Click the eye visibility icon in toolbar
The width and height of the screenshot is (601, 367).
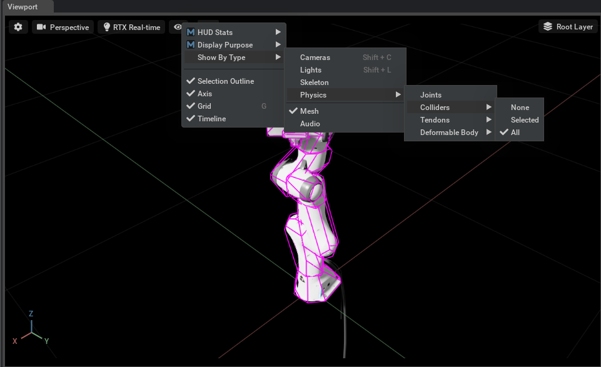pos(178,27)
